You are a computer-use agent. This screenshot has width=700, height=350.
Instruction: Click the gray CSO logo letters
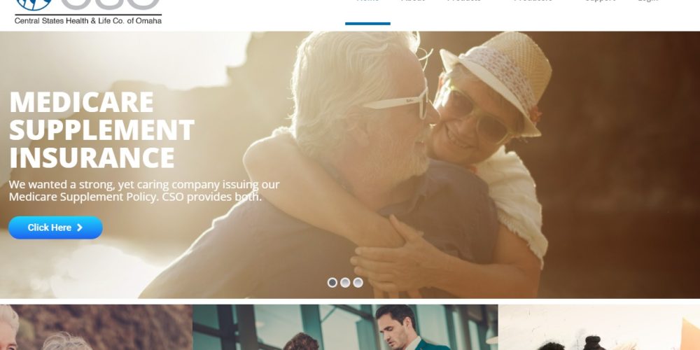pyautogui.click(x=111, y=4)
